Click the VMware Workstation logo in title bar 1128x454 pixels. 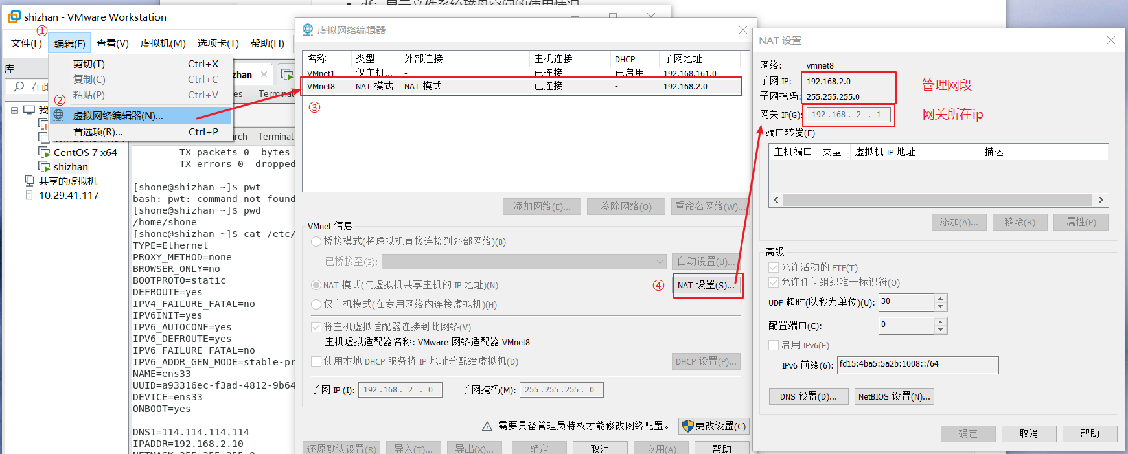click(14, 17)
